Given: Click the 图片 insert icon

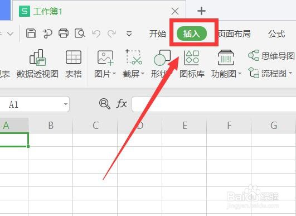Looking at the screenshot, I should [x=105, y=57].
